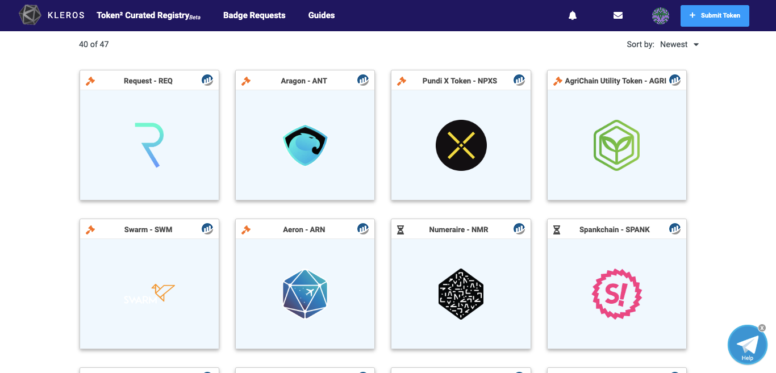The height and width of the screenshot is (373, 776).
Task: Open the AgriChain green logo image
Action: [617, 145]
